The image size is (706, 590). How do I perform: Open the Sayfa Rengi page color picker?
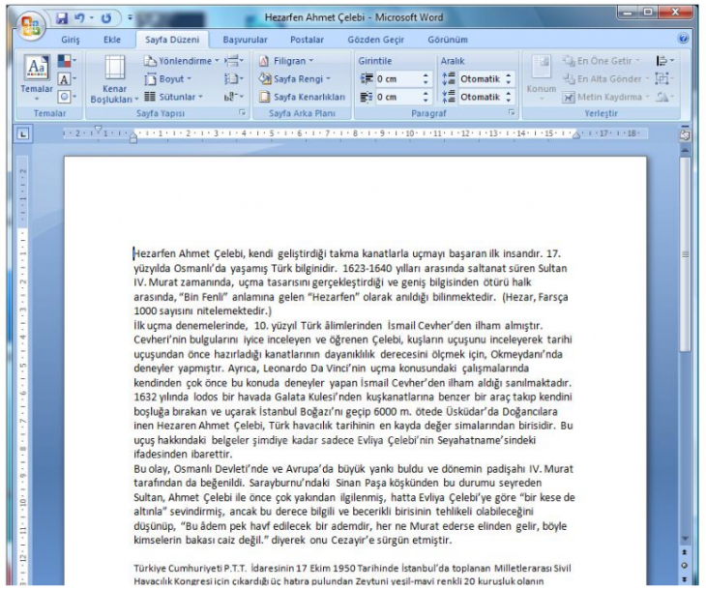pyautogui.click(x=294, y=79)
